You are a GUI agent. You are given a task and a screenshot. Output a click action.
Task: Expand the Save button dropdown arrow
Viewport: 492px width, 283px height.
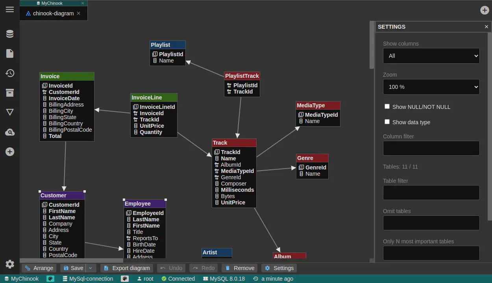(91, 268)
